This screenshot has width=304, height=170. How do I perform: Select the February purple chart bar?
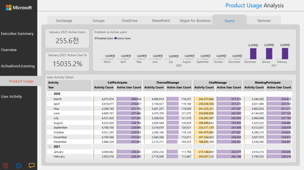[285, 53]
